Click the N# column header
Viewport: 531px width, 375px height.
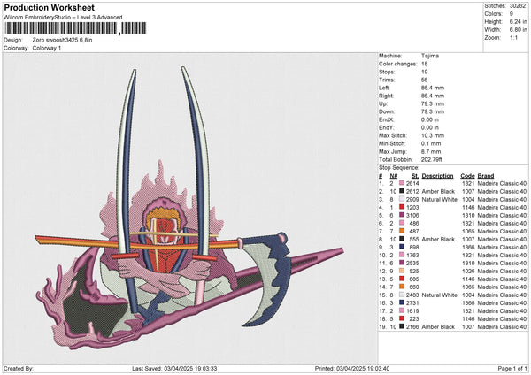coord(394,176)
